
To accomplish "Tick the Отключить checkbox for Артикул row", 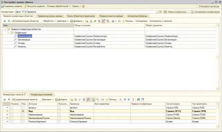I will [x=12, y=107].
